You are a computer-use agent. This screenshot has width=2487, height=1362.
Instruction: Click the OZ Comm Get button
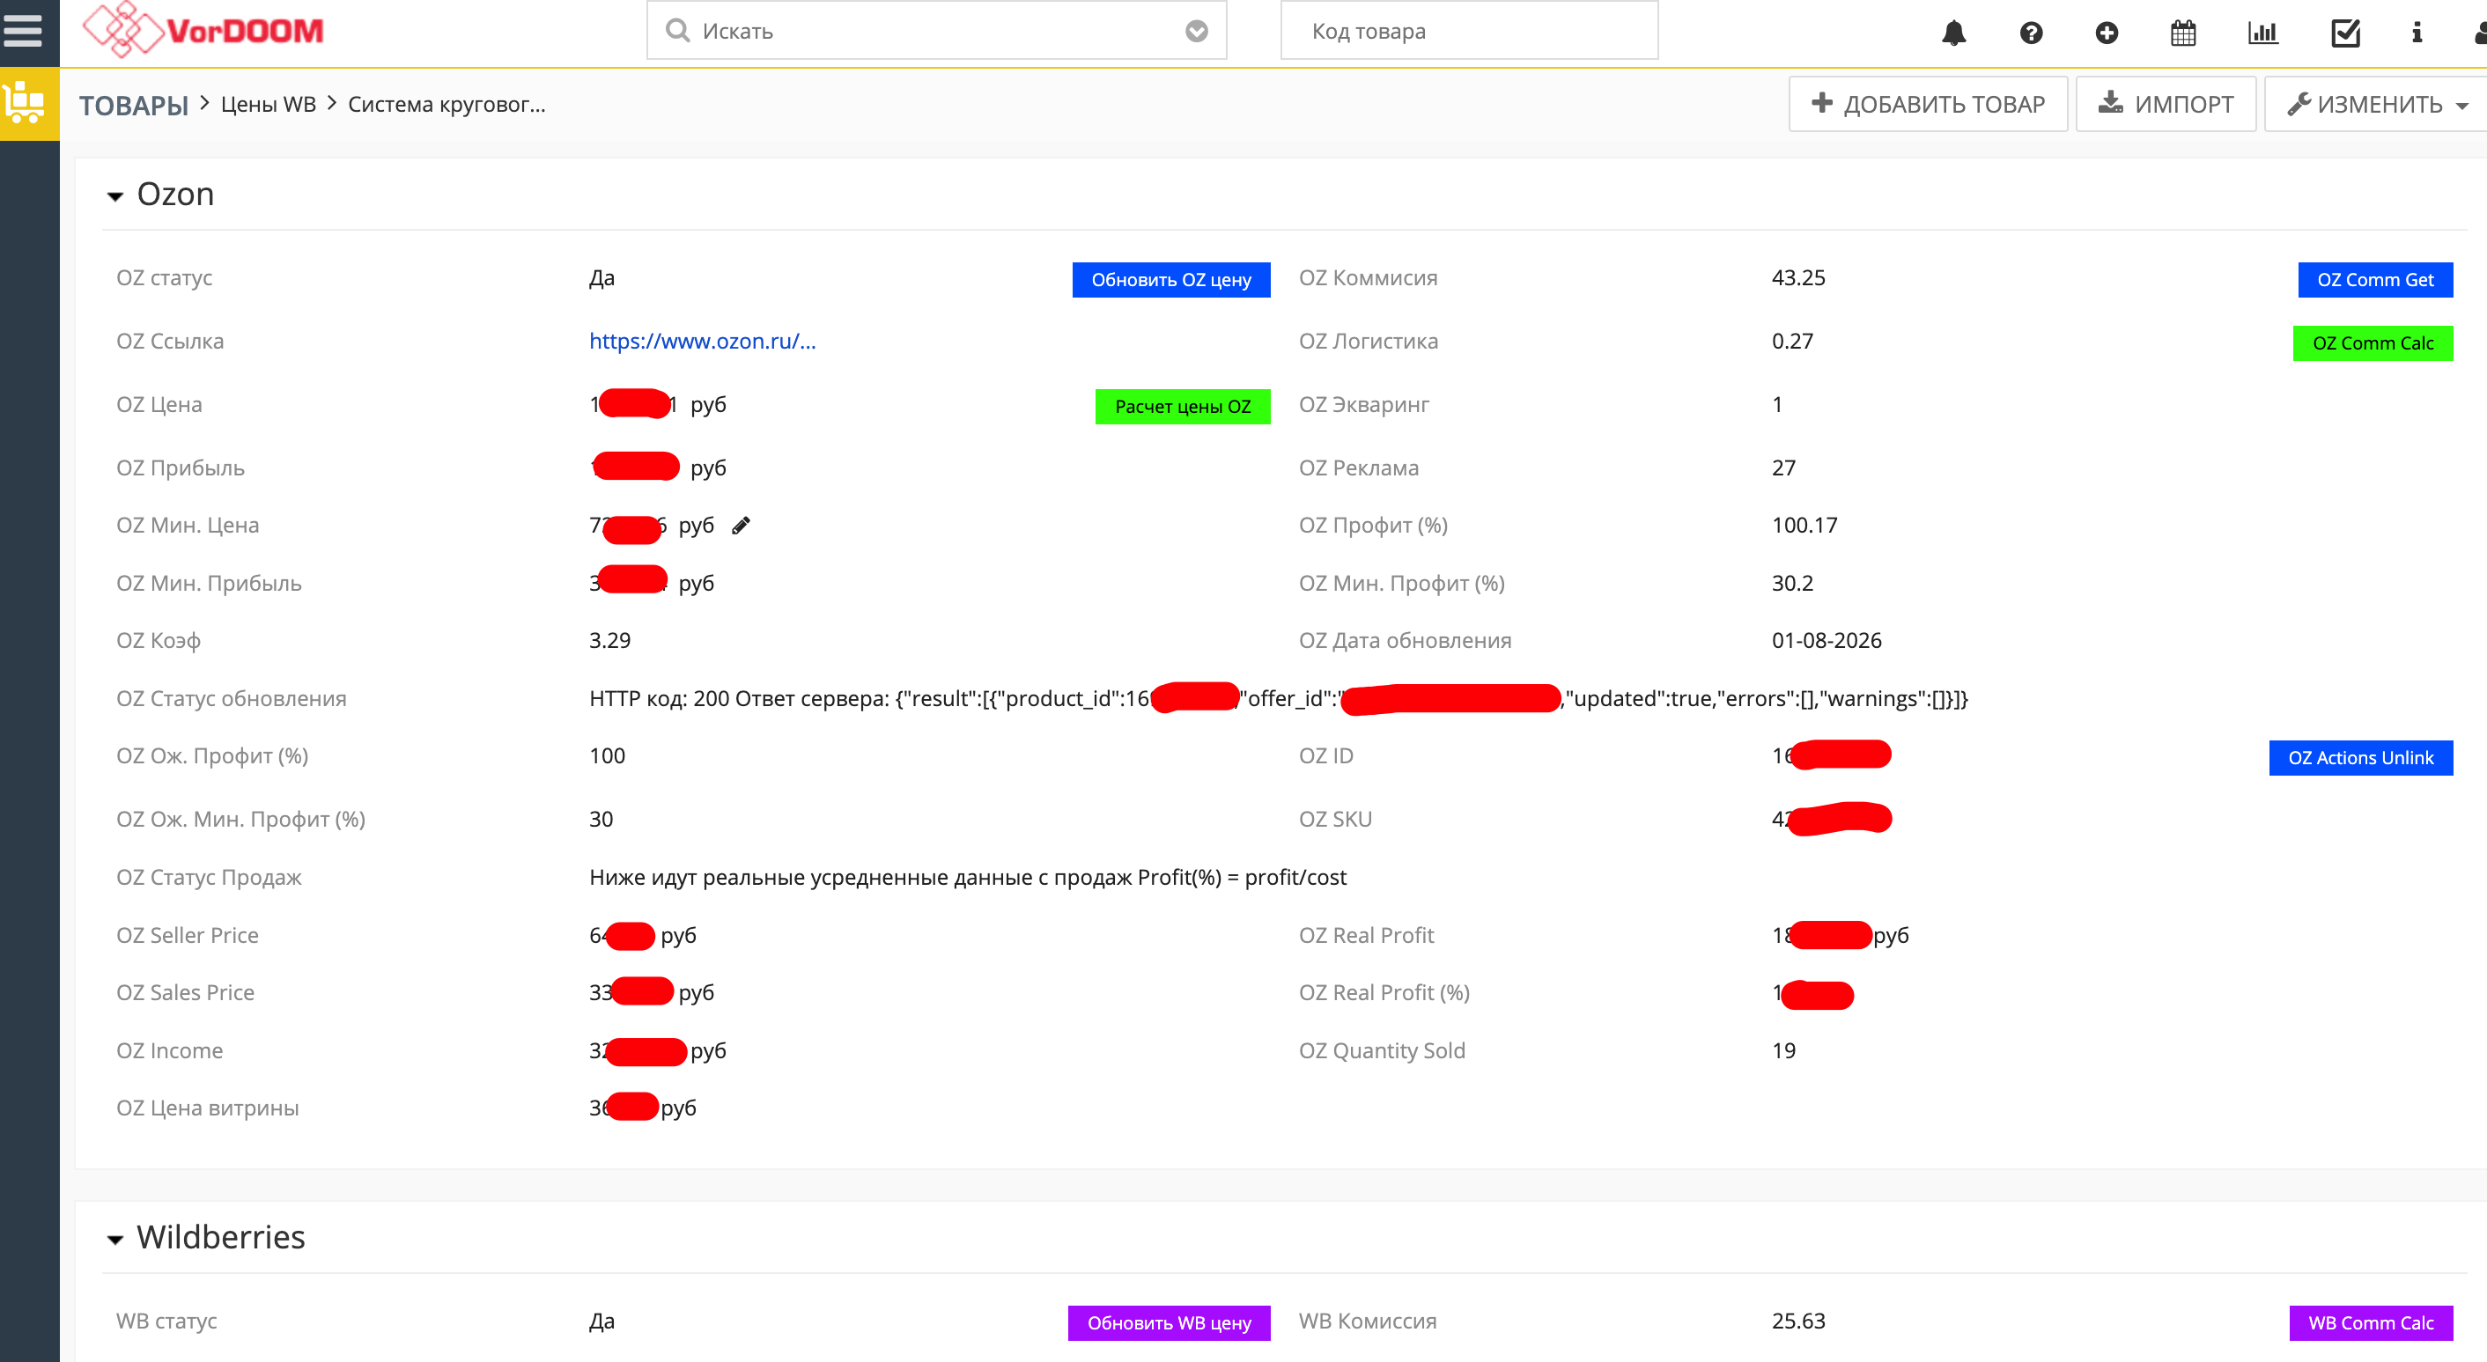[2375, 280]
